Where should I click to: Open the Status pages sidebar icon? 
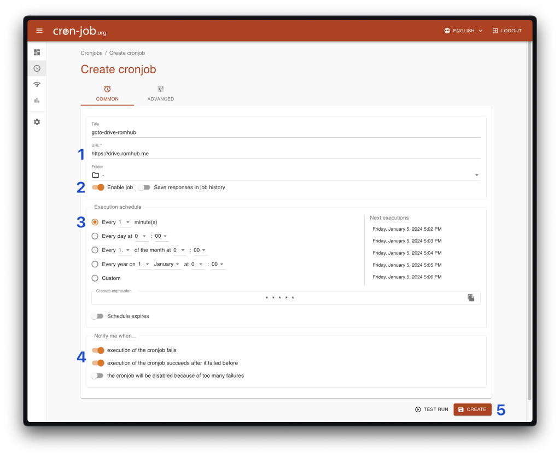[x=37, y=84]
